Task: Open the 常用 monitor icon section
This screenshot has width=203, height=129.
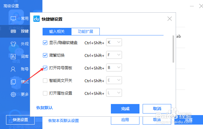Action: point(13,19)
